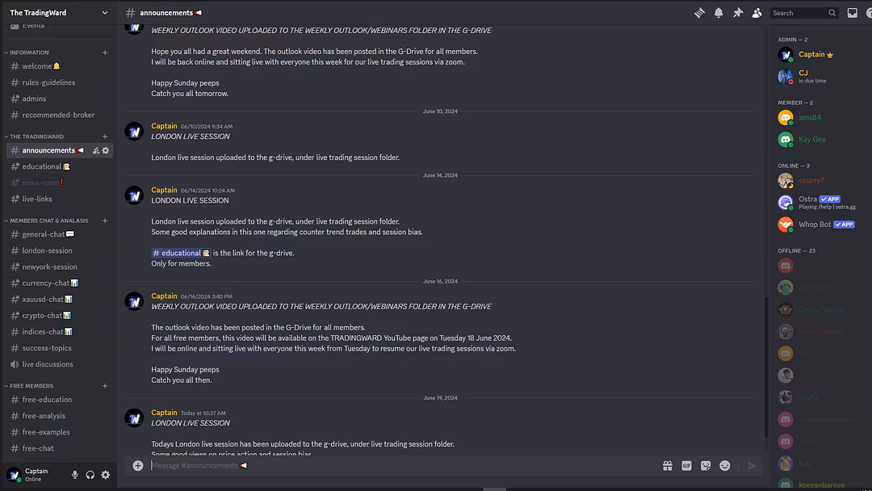Show pinned messages
Image resolution: width=872 pixels, height=491 pixels.
[738, 13]
